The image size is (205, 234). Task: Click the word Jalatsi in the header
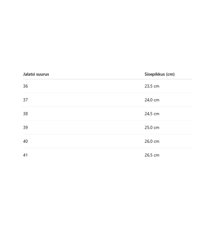point(29,74)
